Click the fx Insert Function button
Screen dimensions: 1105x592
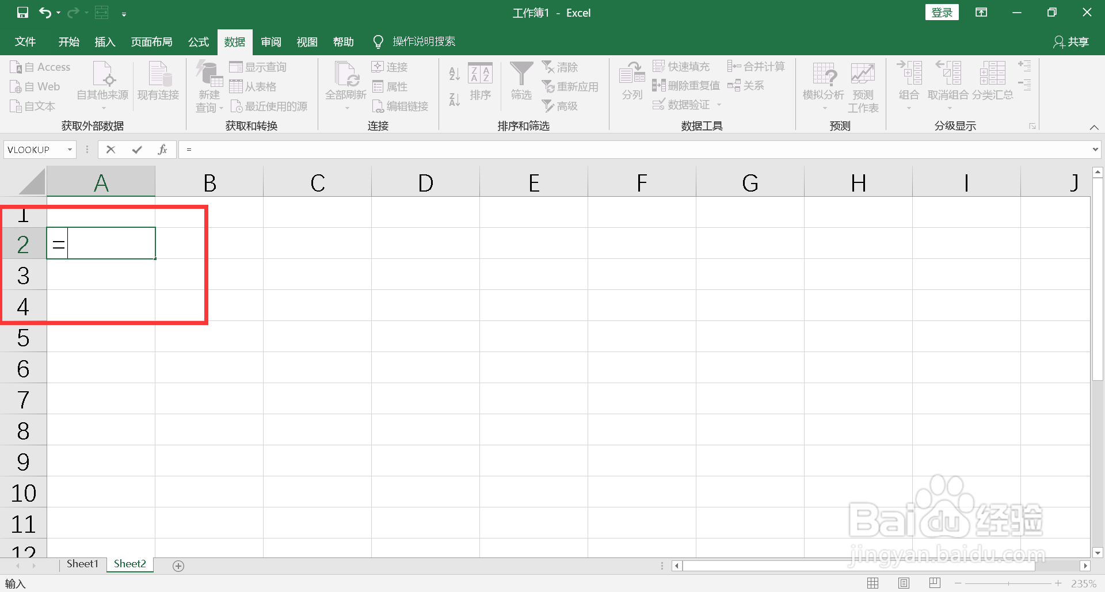[163, 150]
